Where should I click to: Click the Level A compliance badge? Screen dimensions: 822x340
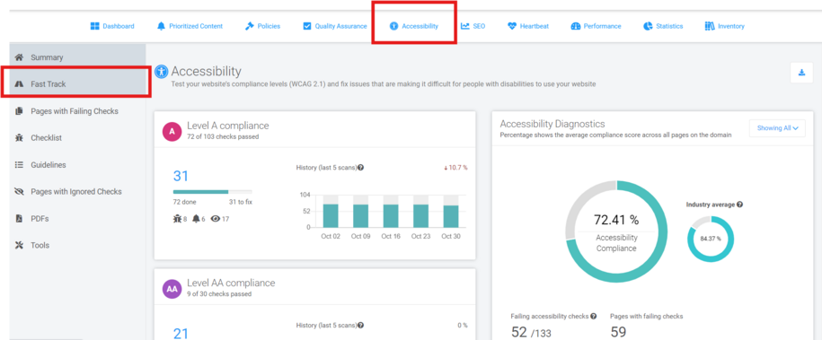point(172,131)
